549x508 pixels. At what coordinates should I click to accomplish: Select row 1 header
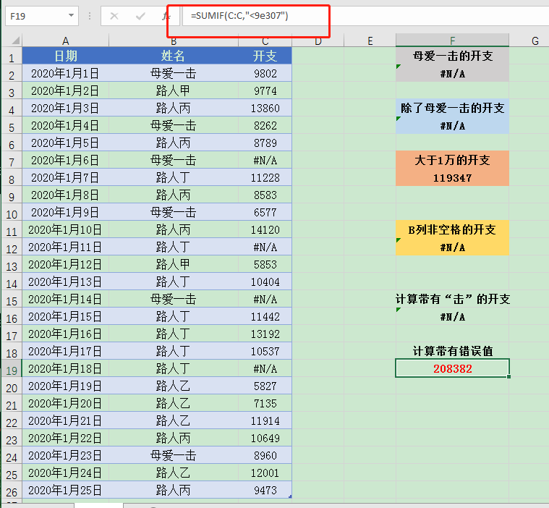[x=12, y=56]
